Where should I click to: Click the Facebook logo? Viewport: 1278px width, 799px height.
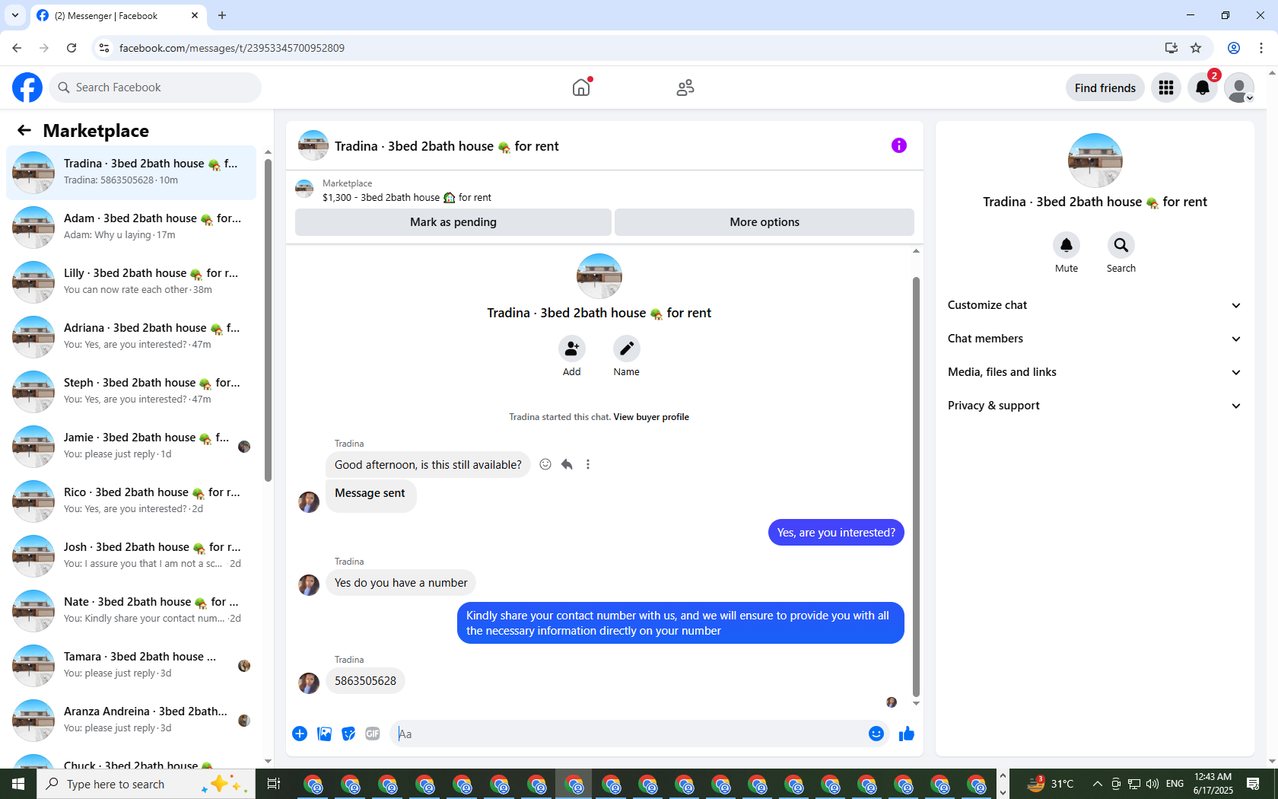pyautogui.click(x=27, y=88)
